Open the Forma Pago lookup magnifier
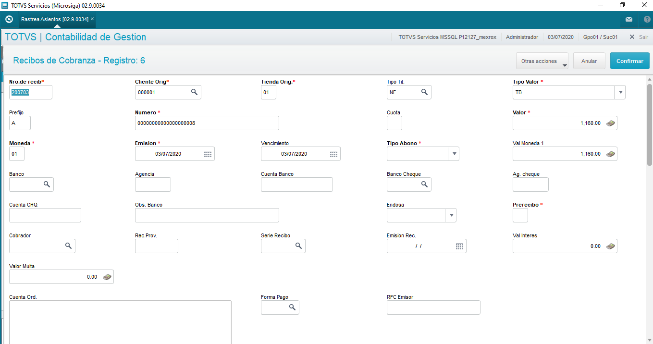Screen dimensions: 653x344 pyautogui.click(x=292, y=307)
